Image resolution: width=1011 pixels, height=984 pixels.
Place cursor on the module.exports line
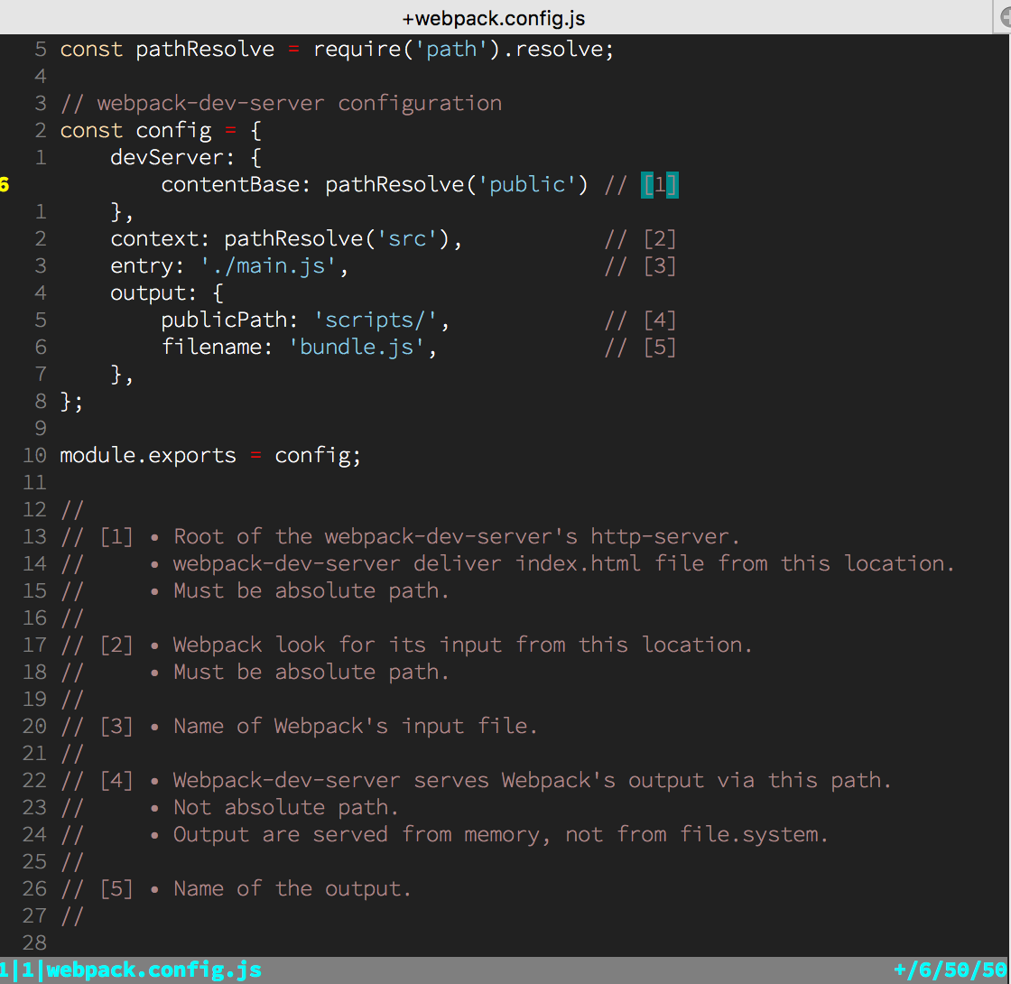(208, 455)
